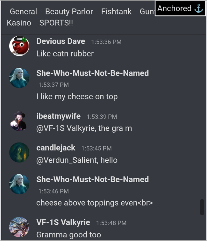This screenshot has width=207, height=241.
Task: Click the partially hidden Gun channel tab
Action: pos(147,11)
